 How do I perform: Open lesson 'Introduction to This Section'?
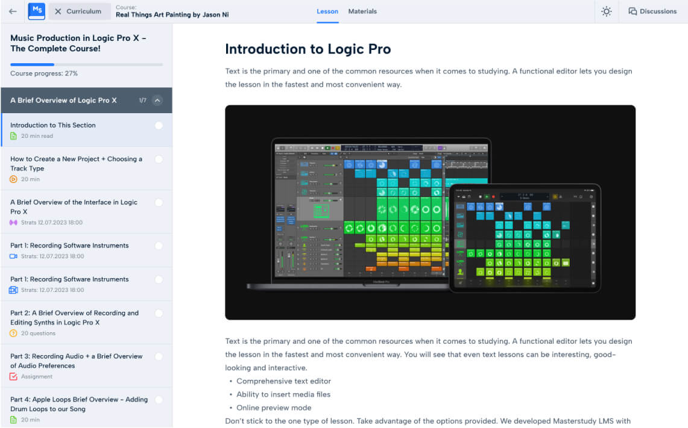click(86, 130)
